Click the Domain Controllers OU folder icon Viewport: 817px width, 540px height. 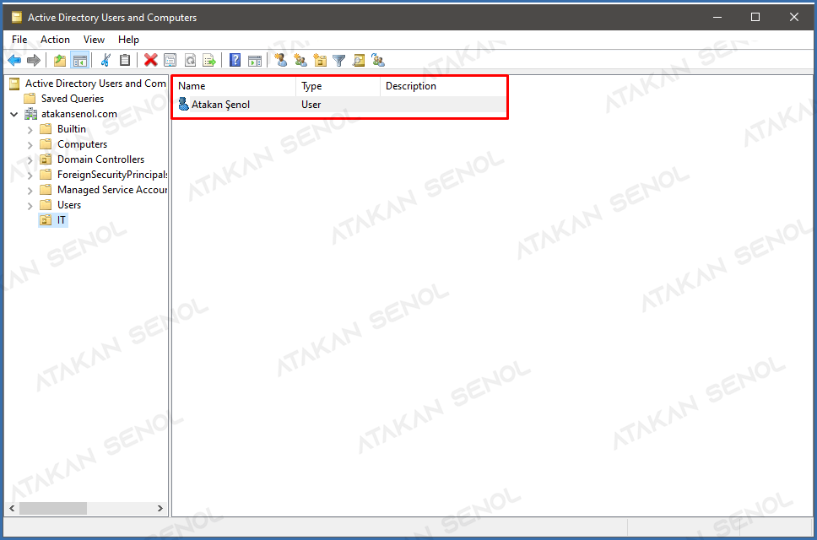46,159
